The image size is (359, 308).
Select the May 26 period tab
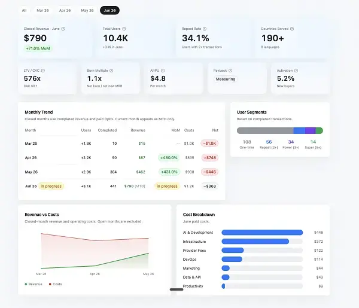point(87,11)
